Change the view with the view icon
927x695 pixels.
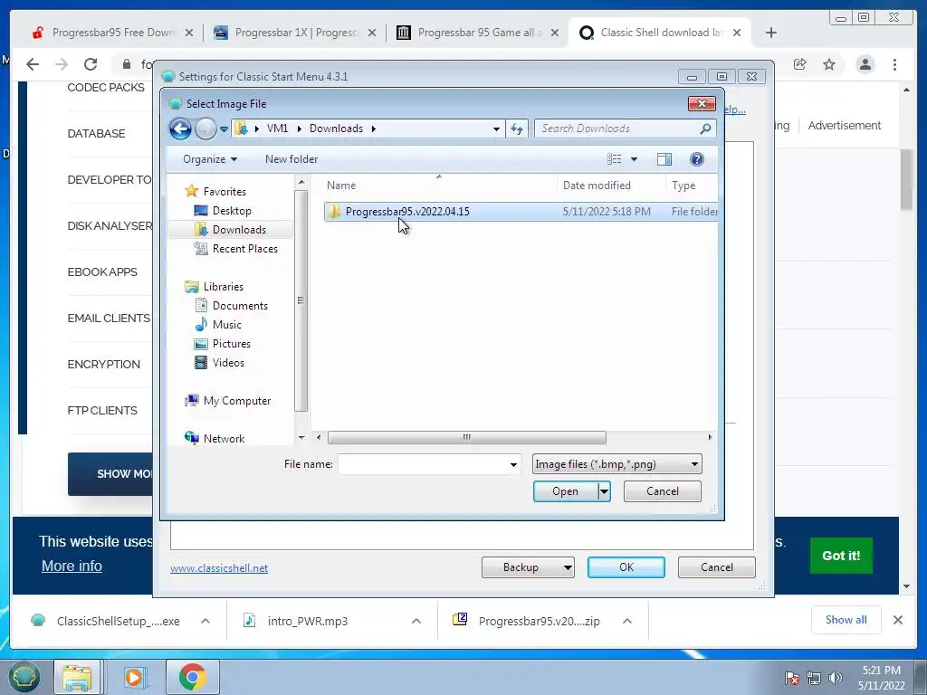click(615, 159)
